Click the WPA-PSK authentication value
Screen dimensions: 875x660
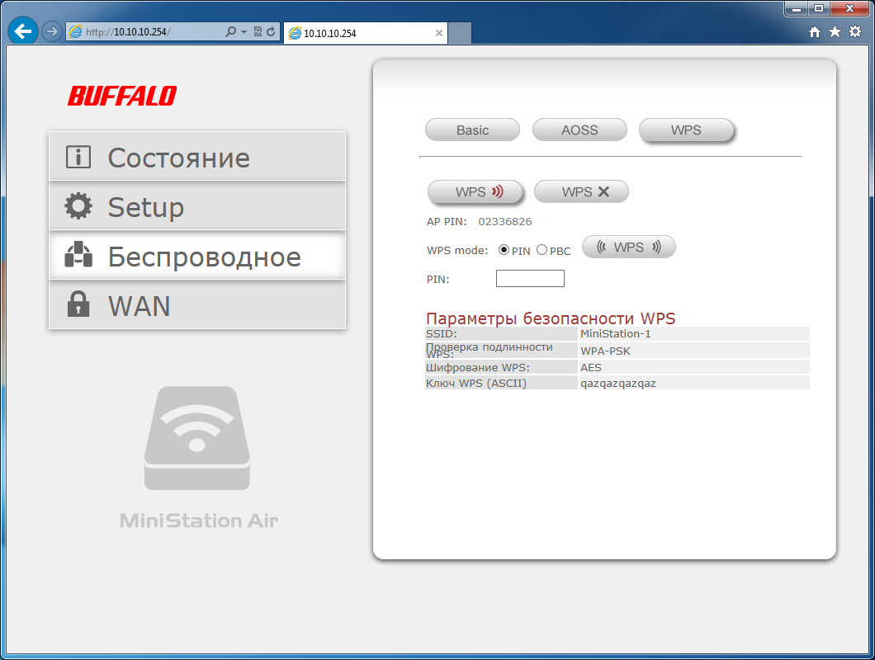(x=605, y=351)
